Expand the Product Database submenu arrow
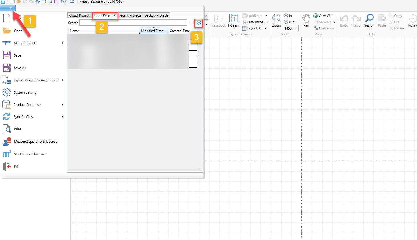The width and height of the screenshot is (417, 240). [63, 105]
